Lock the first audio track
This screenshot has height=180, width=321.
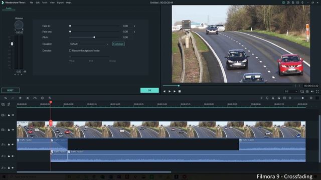coord(9,144)
